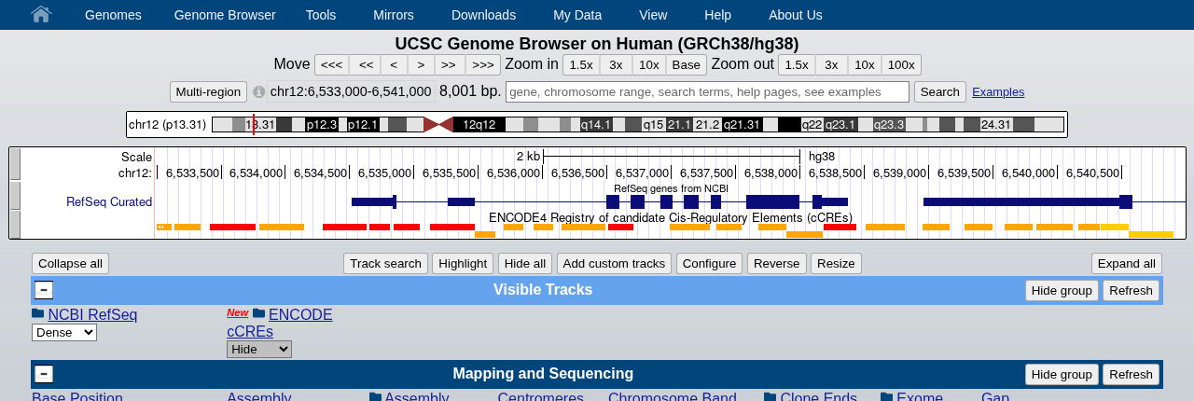Zoom out 10x
The width and height of the screenshot is (1194, 401).
tap(865, 64)
